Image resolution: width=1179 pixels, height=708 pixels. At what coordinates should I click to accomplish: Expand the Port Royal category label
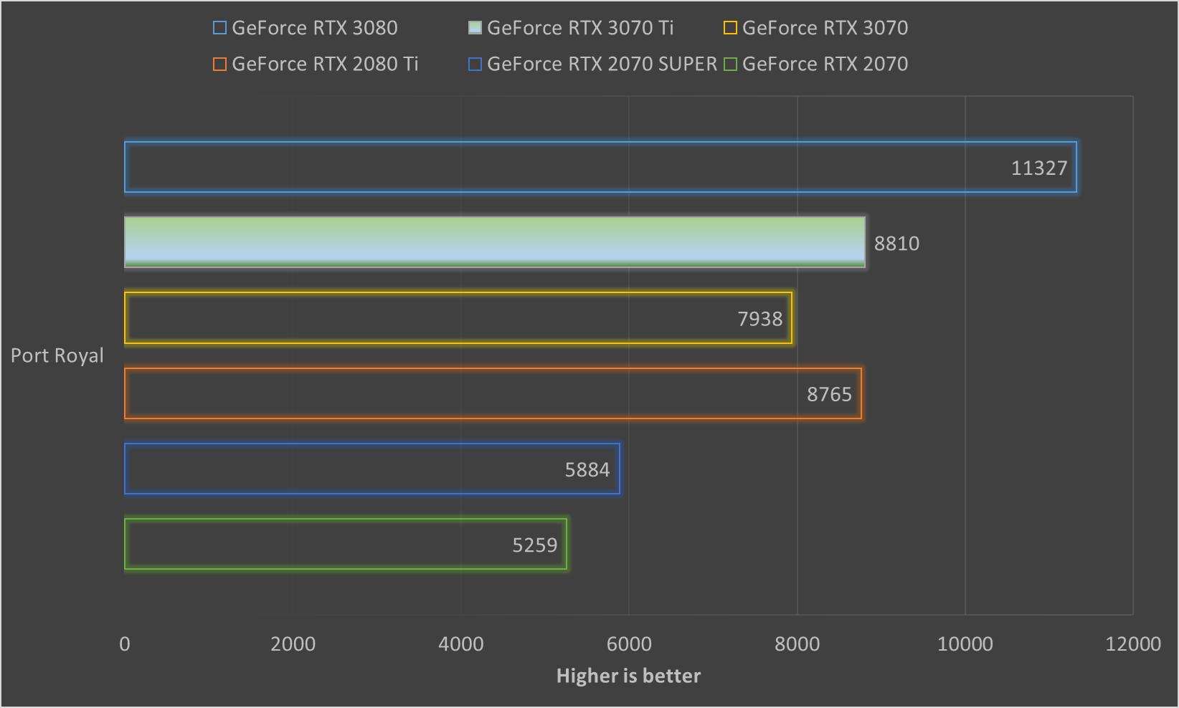57,355
